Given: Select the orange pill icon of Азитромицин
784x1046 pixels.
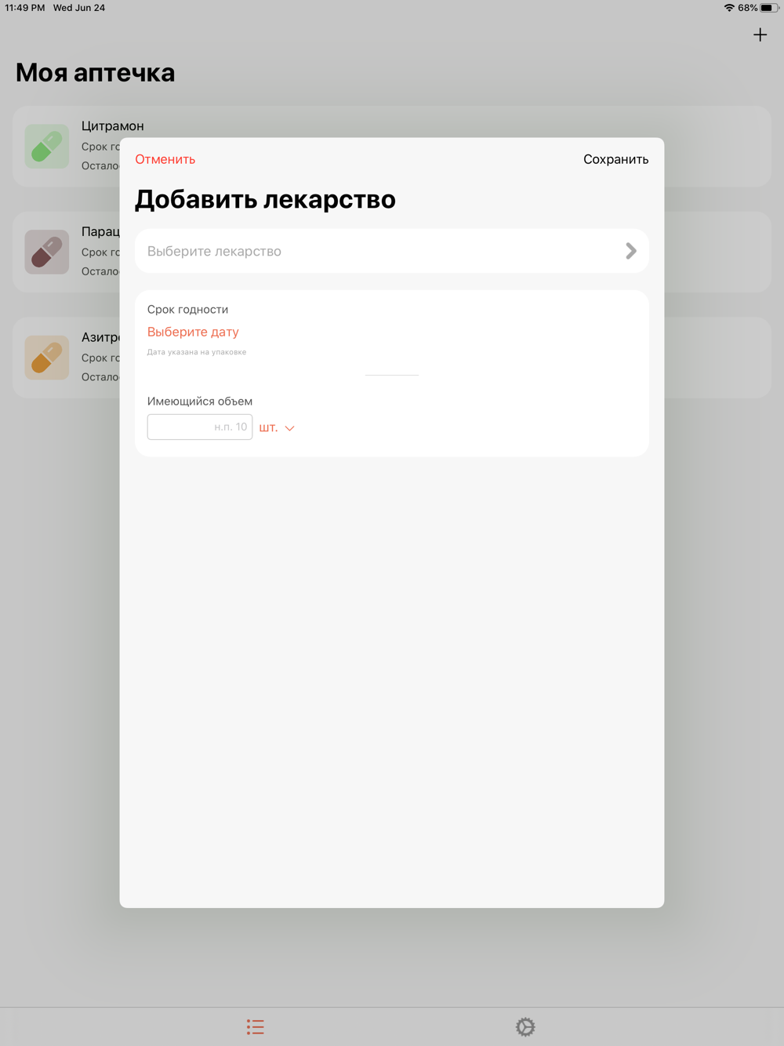Looking at the screenshot, I should 47,358.
